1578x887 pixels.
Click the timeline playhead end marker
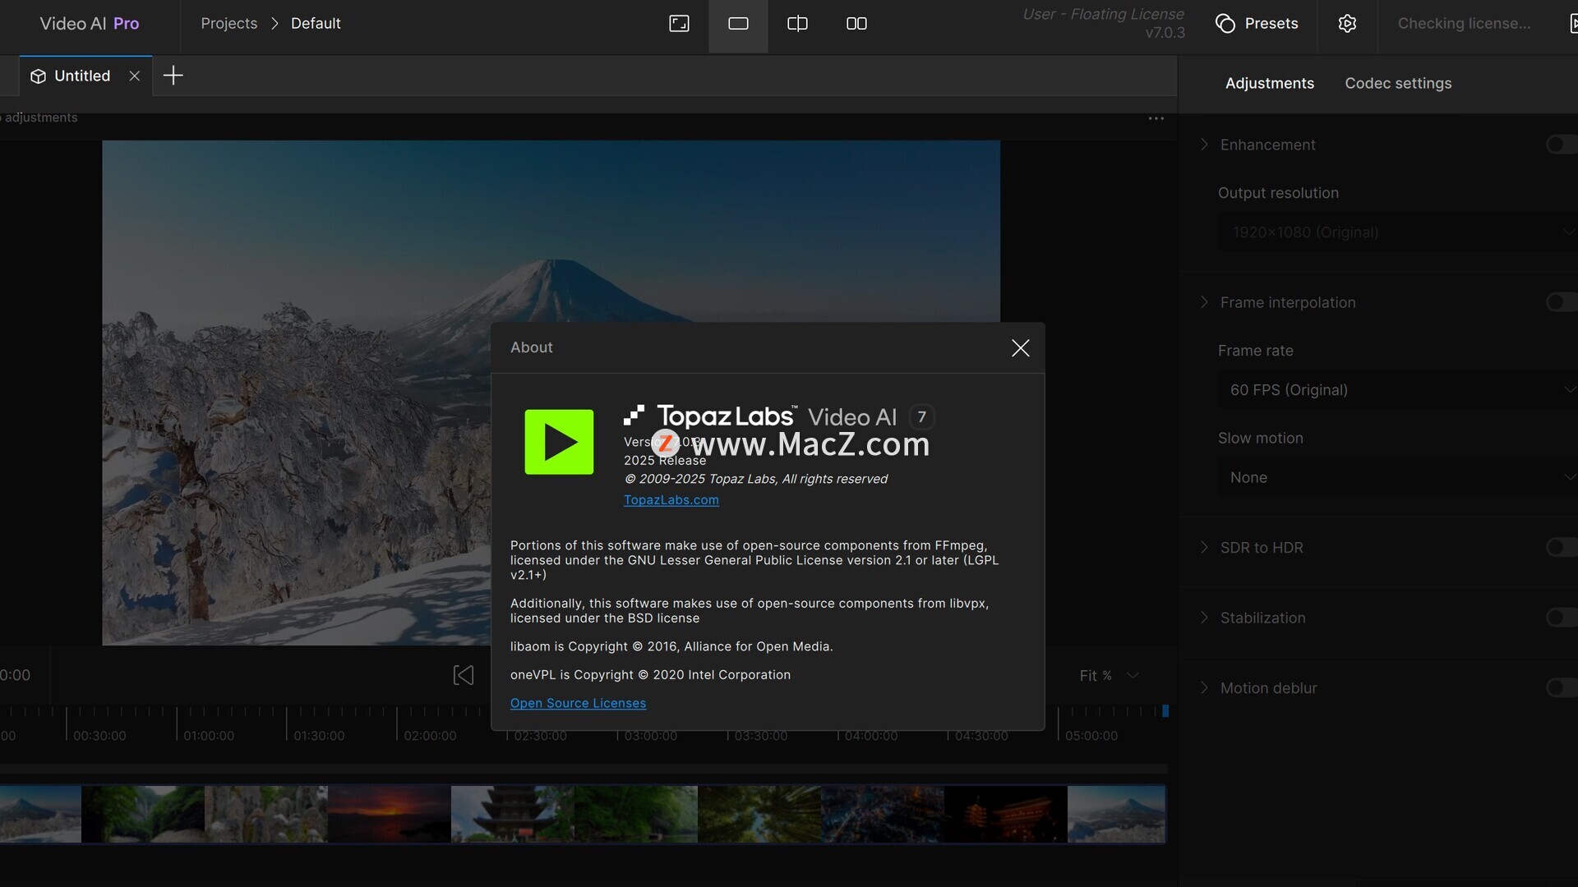pos(1165,711)
